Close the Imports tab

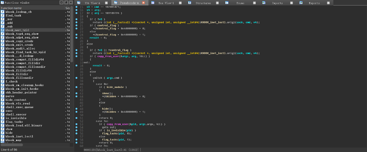[x=291, y=3]
